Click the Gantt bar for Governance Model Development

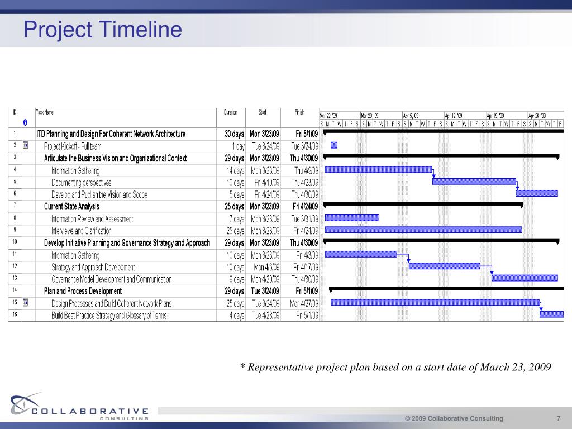coord(525,278)
